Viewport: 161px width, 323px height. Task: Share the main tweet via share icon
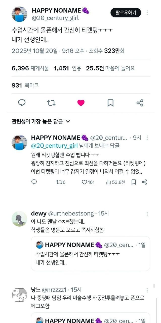(x=140, y=103)
